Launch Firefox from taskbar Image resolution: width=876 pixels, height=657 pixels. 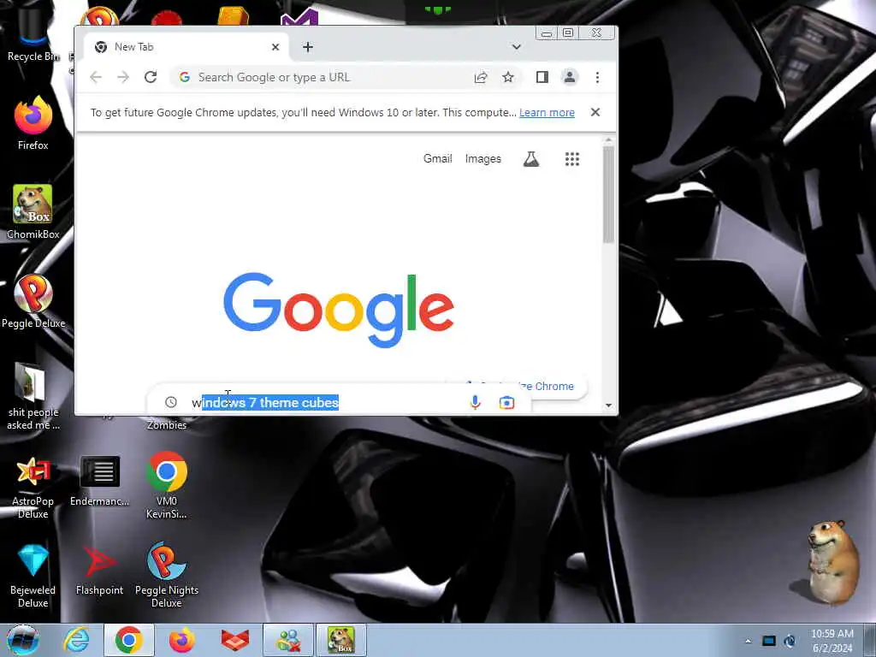tap(182, 640)
